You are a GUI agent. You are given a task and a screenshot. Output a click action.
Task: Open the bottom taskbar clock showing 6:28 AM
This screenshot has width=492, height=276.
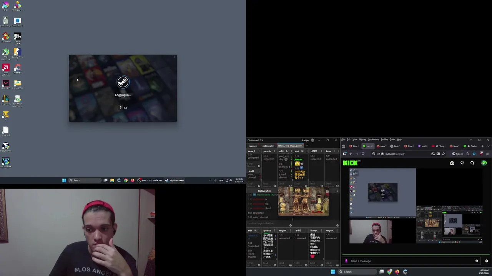coord(484,272)
